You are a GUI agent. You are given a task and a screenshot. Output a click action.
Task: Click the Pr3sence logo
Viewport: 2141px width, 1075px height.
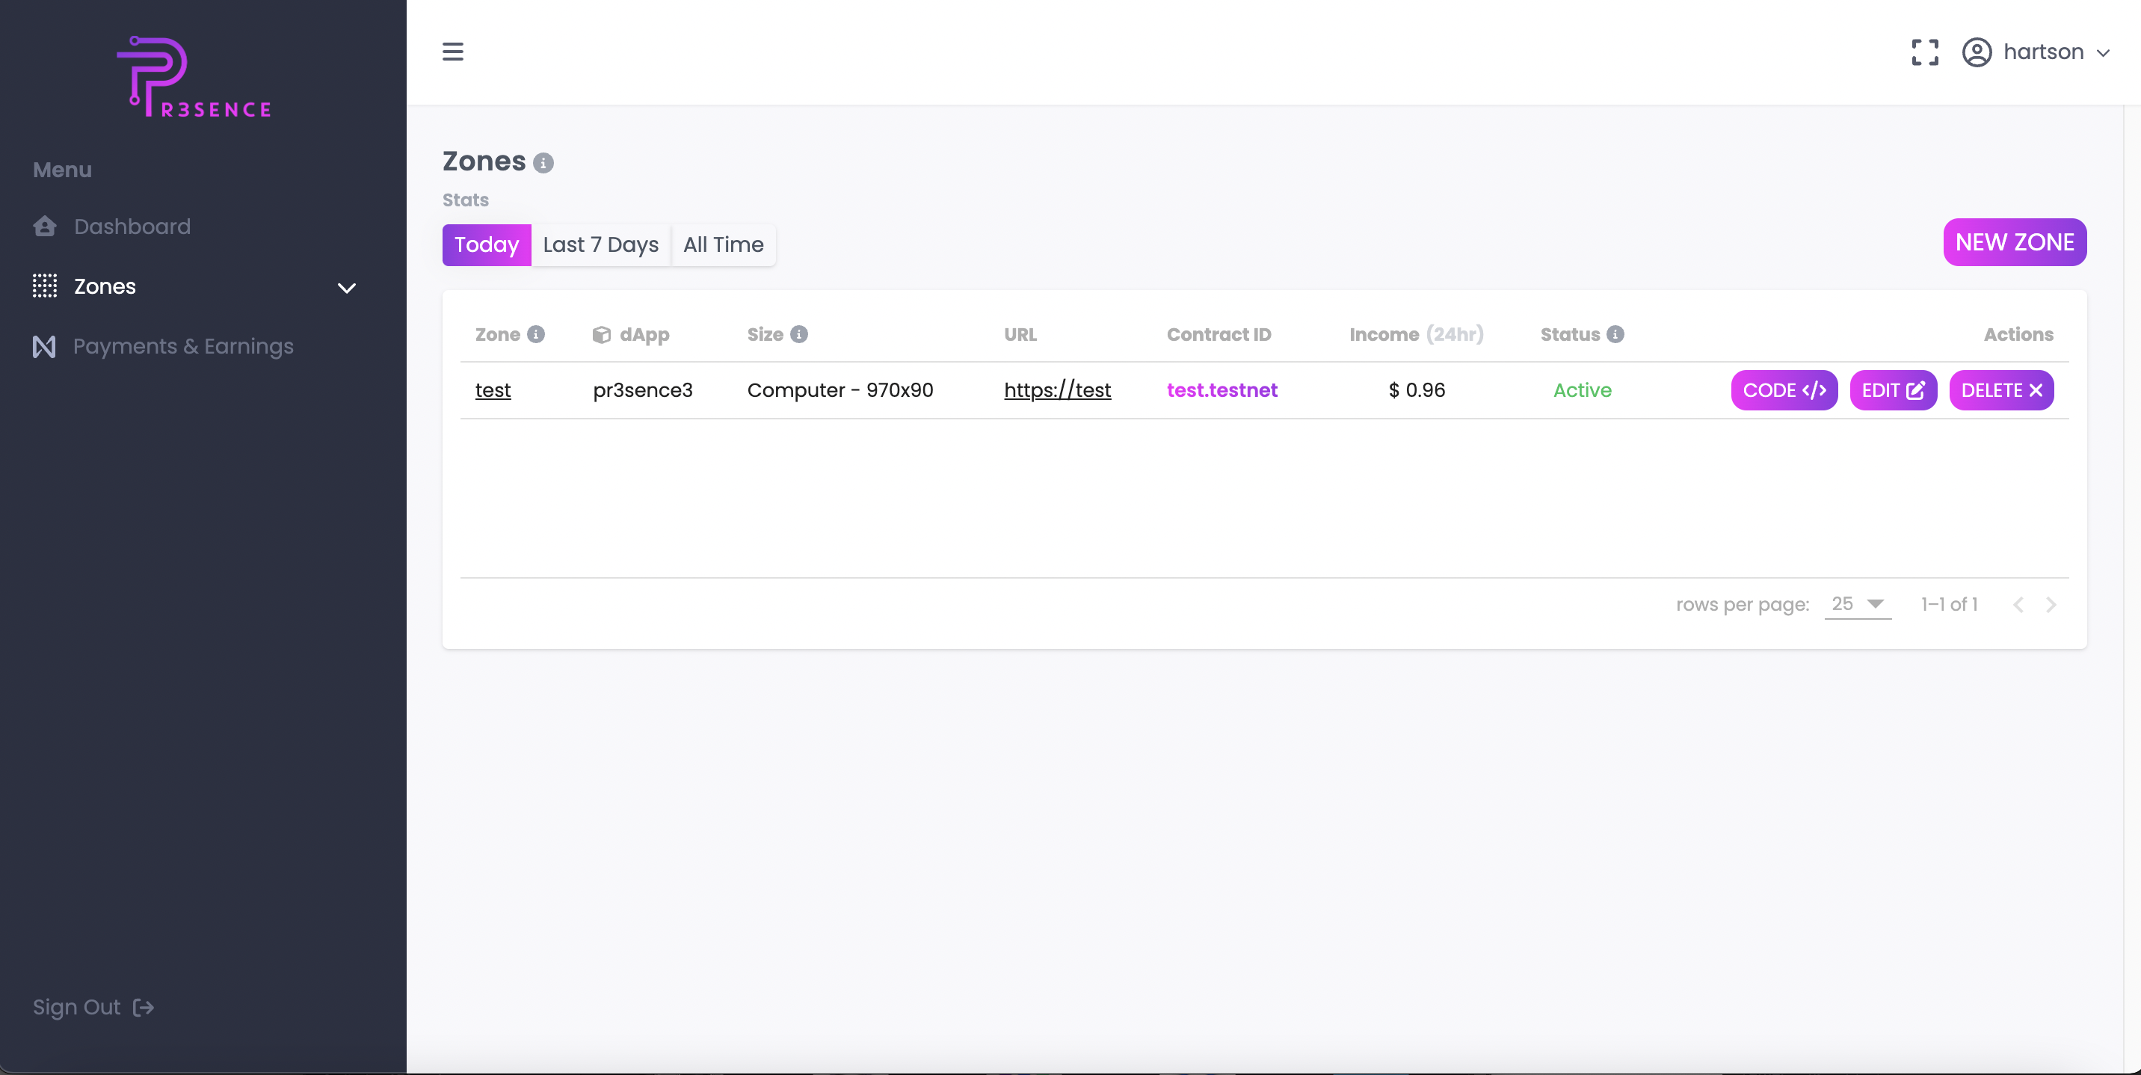click(x=194, y=77)
